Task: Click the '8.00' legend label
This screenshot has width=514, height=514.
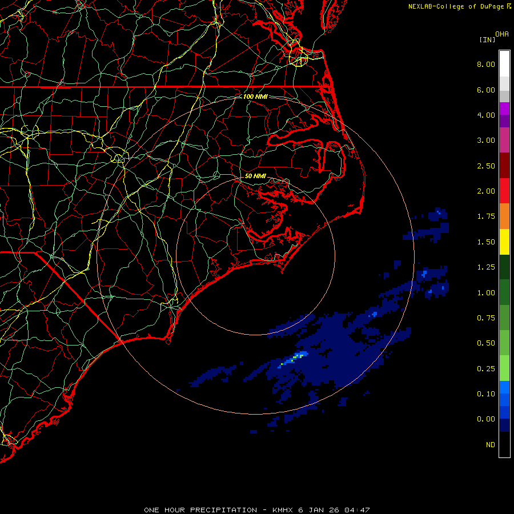Action: click(x=486, y=64)
